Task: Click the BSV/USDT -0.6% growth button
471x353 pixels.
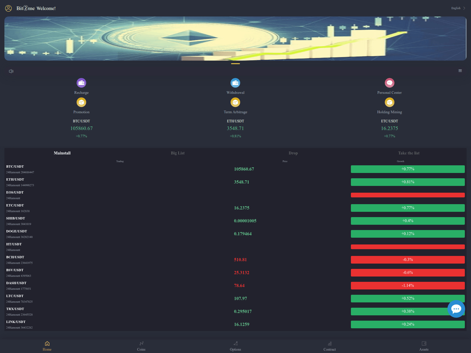Action: click(408, 273)
